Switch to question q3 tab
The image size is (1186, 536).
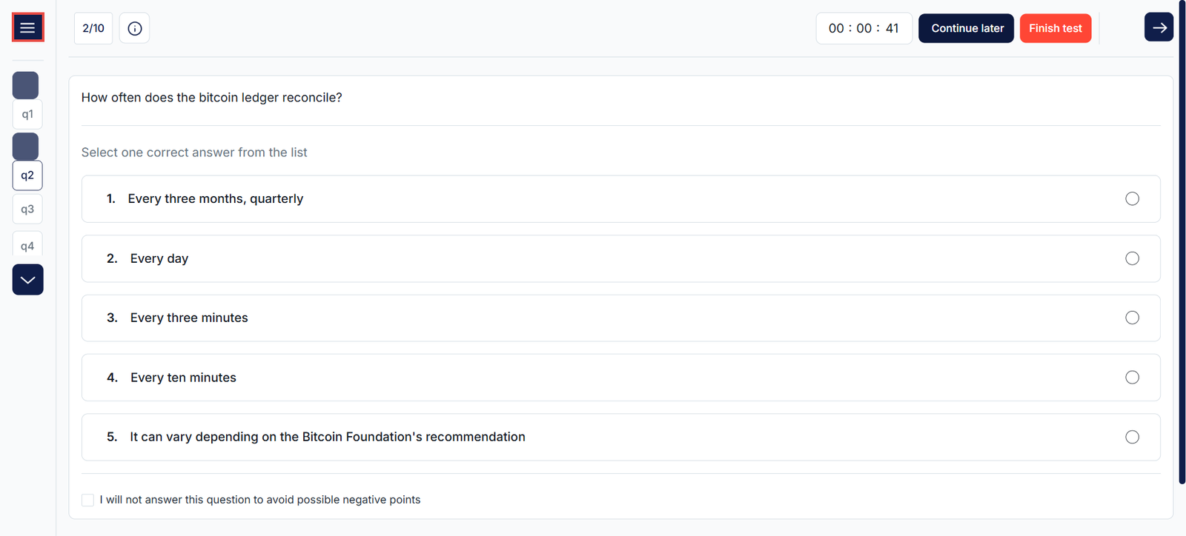point(27,210)
